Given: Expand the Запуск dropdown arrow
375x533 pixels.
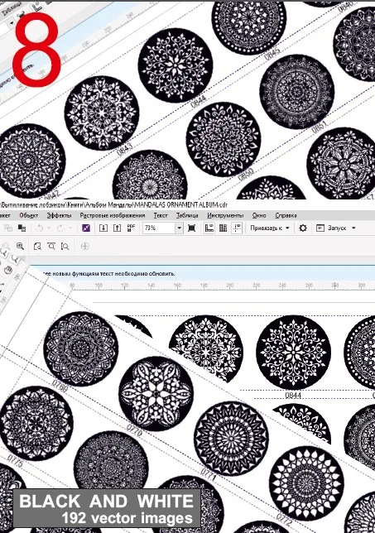Looking at the screenshot, I should coord(353,228).
